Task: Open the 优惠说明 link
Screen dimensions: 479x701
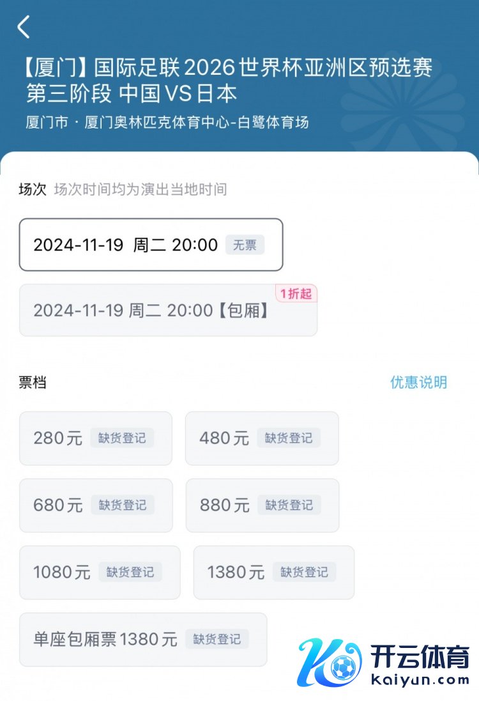Action: [x=418, y=382]
